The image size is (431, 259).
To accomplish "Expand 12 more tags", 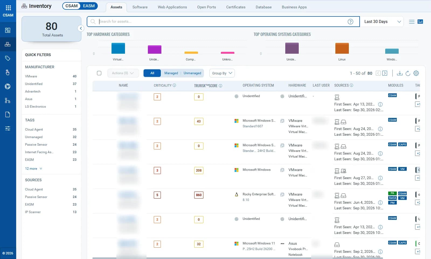I will (x=34, y=169).
